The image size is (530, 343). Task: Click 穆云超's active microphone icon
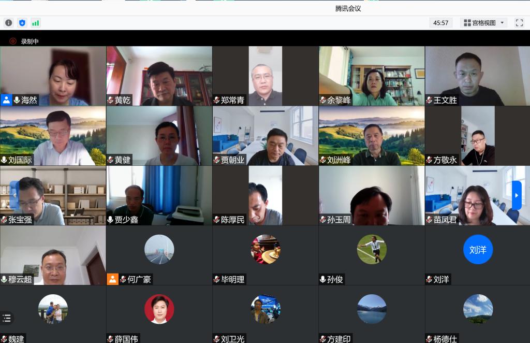4,279
